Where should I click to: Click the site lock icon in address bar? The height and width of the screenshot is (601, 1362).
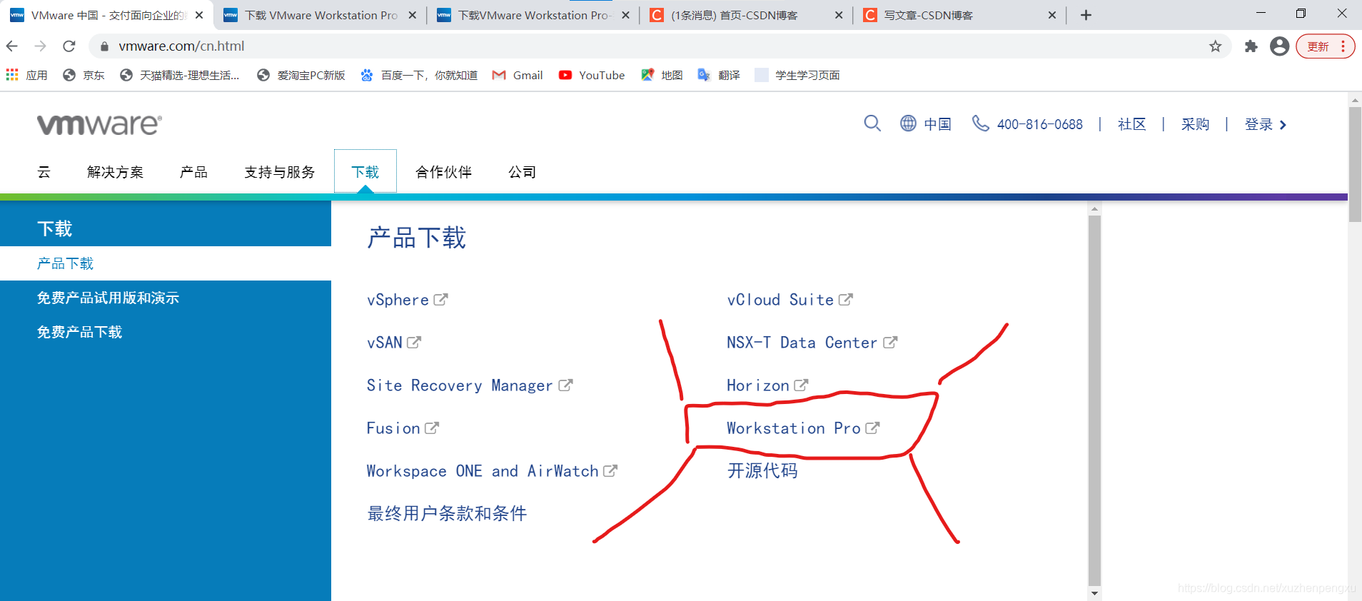(104, 46)
